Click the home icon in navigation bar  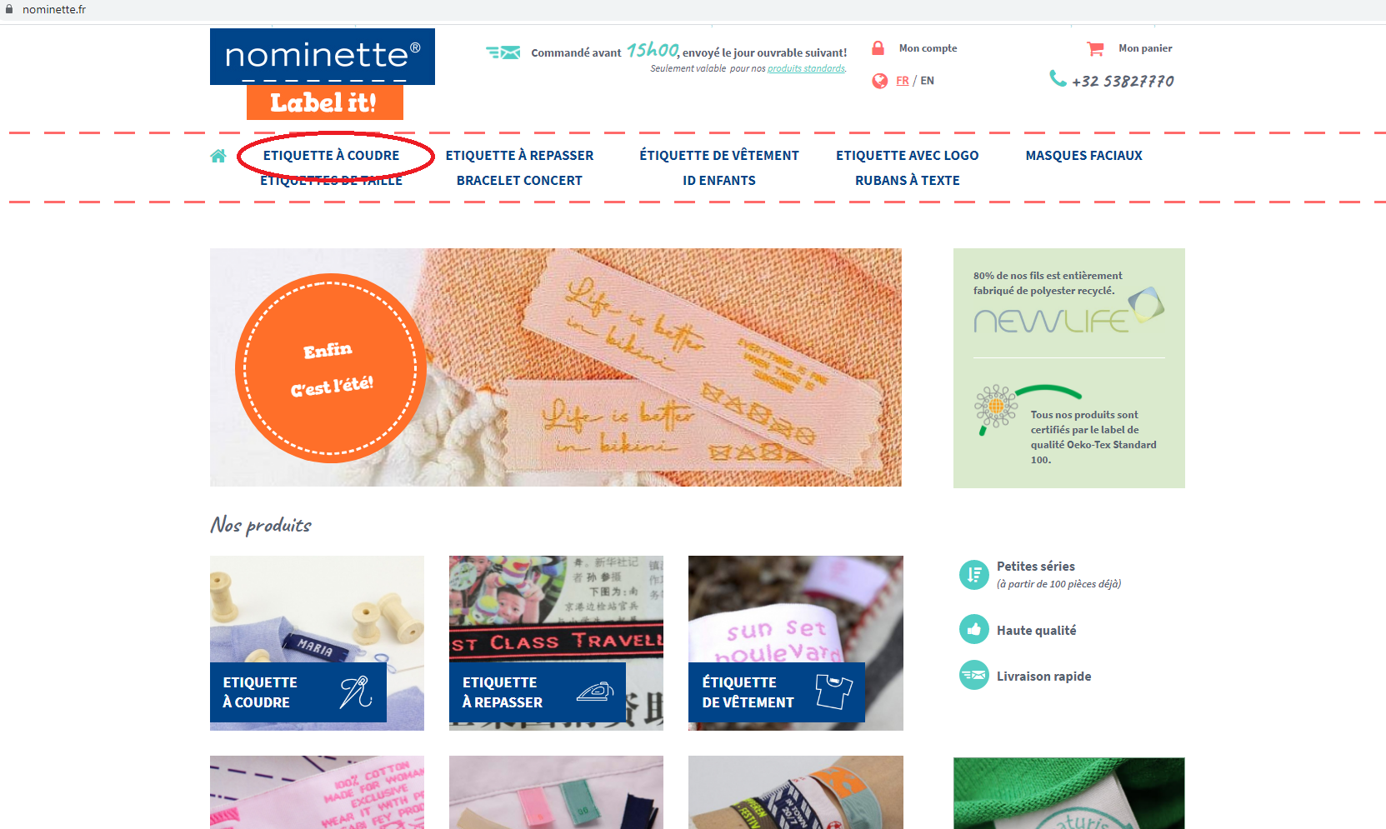click(x=218, y=156)
